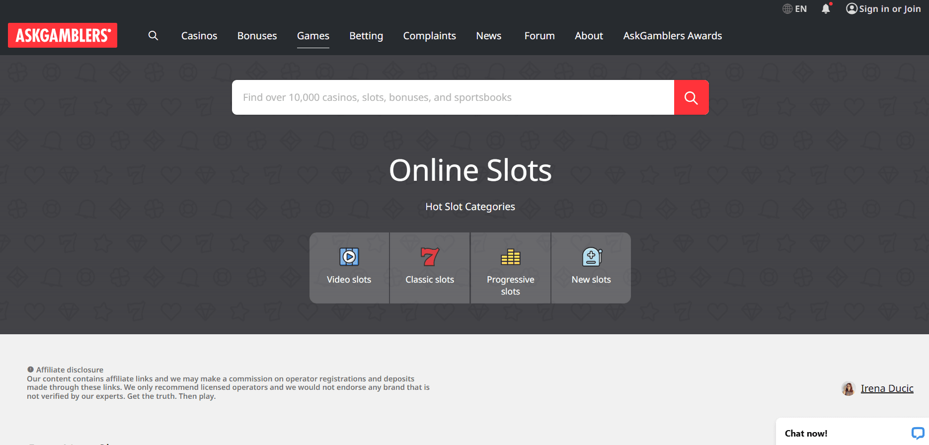Open AskGamblers Awards page
929x445 pixels.
pyautogui.click(x=673, y=36)
